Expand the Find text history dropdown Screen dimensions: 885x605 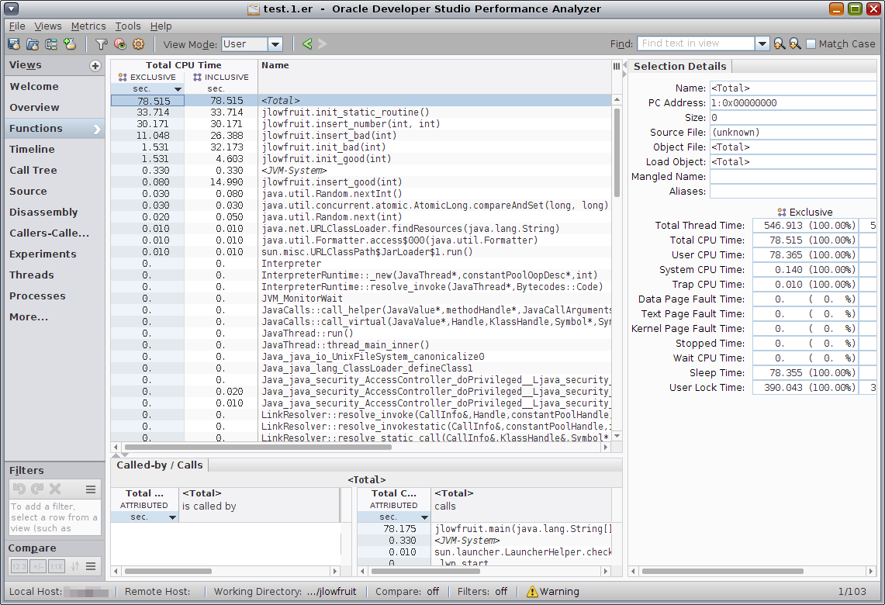click(x=762, y=44)
